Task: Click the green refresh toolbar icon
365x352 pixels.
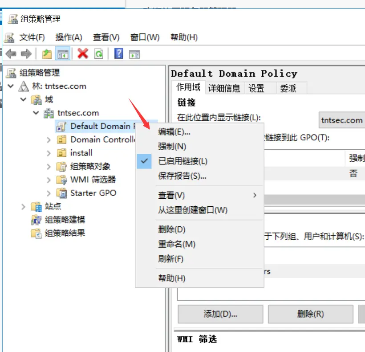Action: (x=99, y=54)
